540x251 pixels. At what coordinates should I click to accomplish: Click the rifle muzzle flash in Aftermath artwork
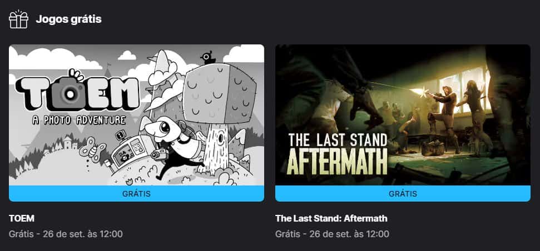point(420,91)
